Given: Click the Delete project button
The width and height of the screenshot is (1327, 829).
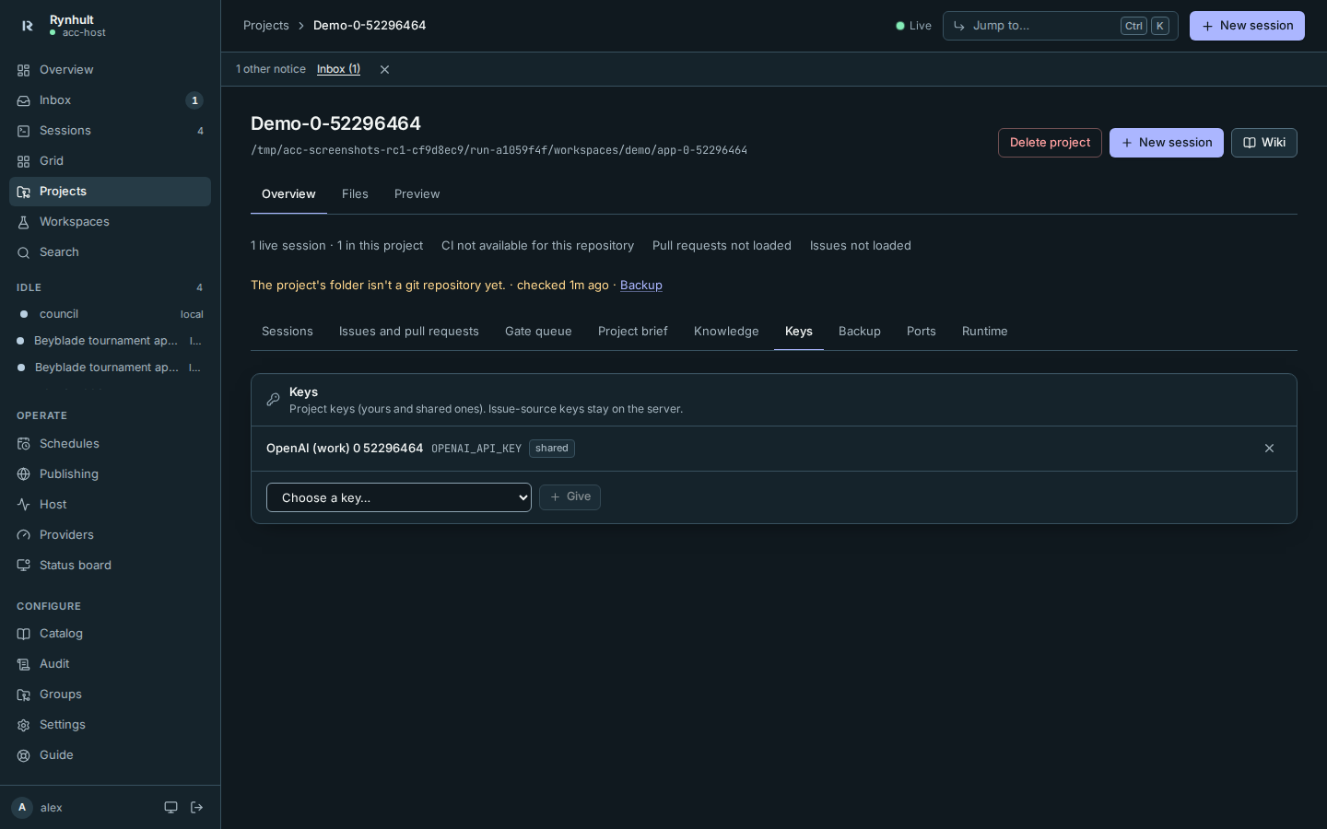Looking at the screenshot, I should click(1050, 143).
